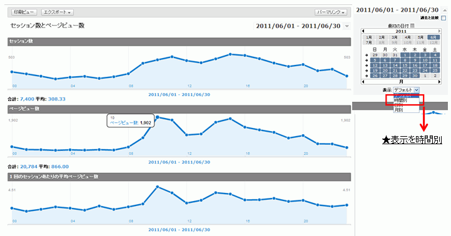Select 6月 in the month grid
Image resolution: width=451 pixels, height=236 pixels.
tap(433, 37)
